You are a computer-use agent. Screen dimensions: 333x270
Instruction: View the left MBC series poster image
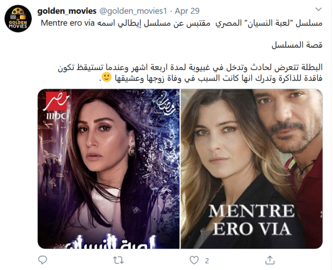click(x=109, y=169)
